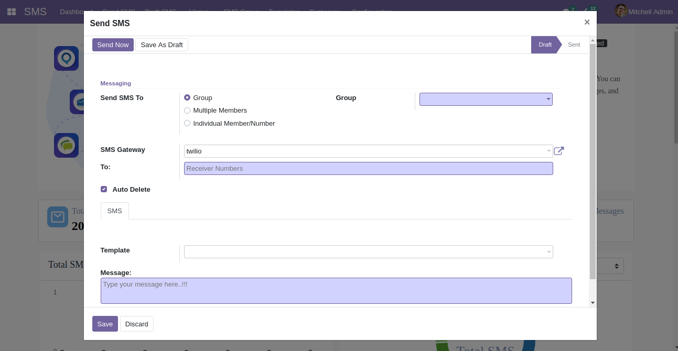
Task: Switch to the SMS tab
Action: point(114,211)
